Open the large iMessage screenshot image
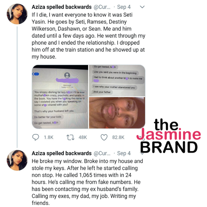207x207 pixels. [60, 97]
